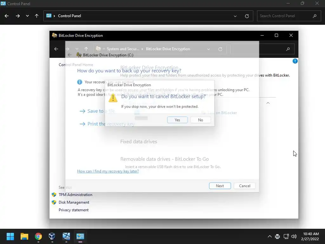Click the wizard back arrow beside BitLocker (C:)
Screen dimensions: 325x244
pyautogui.click(x=70, y=55)
